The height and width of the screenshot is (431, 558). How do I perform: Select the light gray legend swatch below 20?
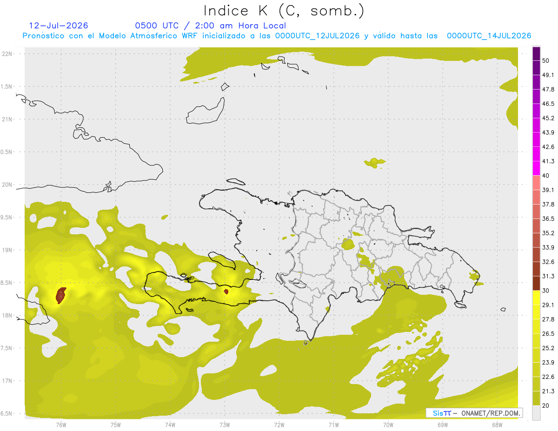pos(536,413)
